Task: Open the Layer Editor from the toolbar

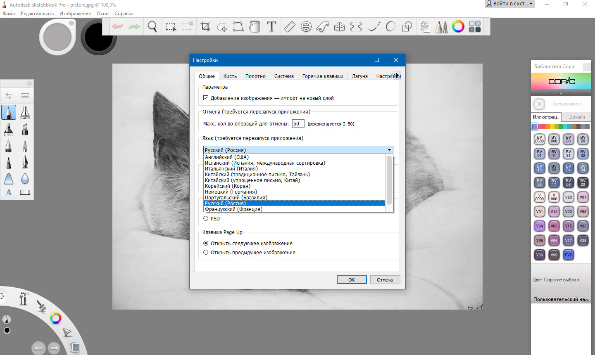Action: click(425, 27)
